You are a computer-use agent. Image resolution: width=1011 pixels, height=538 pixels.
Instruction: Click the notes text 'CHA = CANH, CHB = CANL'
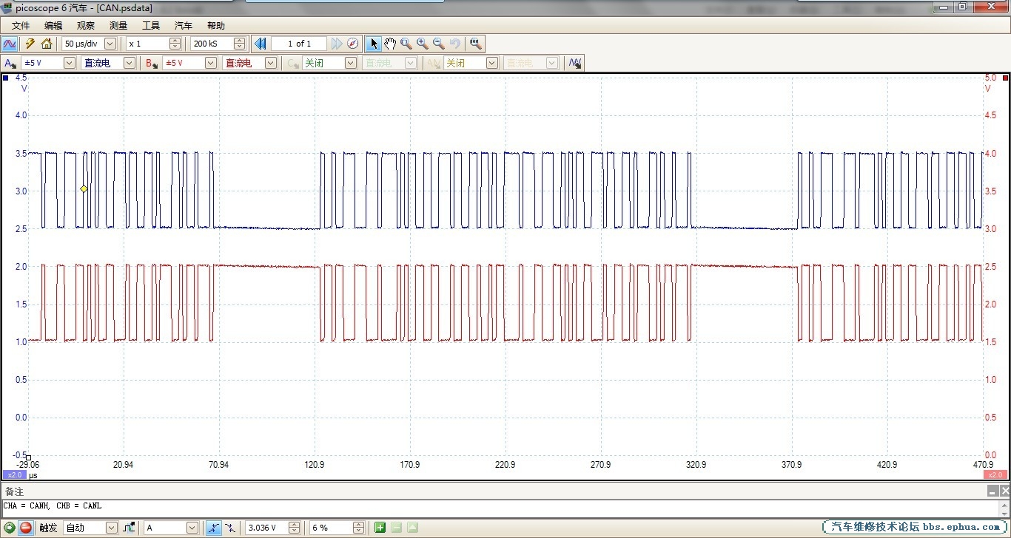pyautogui.click(x=53, y=505)
